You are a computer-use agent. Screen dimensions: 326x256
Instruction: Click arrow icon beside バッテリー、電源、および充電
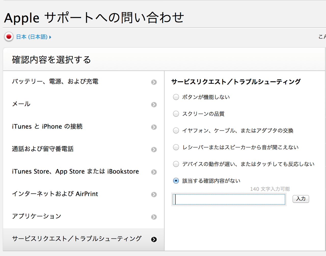coord(154,82)
